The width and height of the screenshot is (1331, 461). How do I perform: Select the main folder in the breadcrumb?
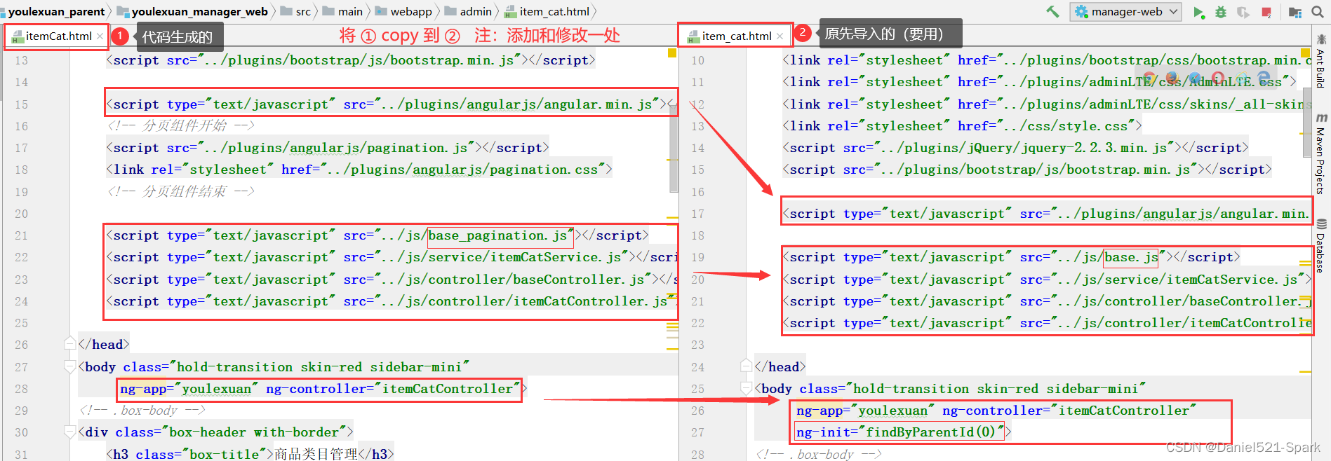click(x=343, y=11)
